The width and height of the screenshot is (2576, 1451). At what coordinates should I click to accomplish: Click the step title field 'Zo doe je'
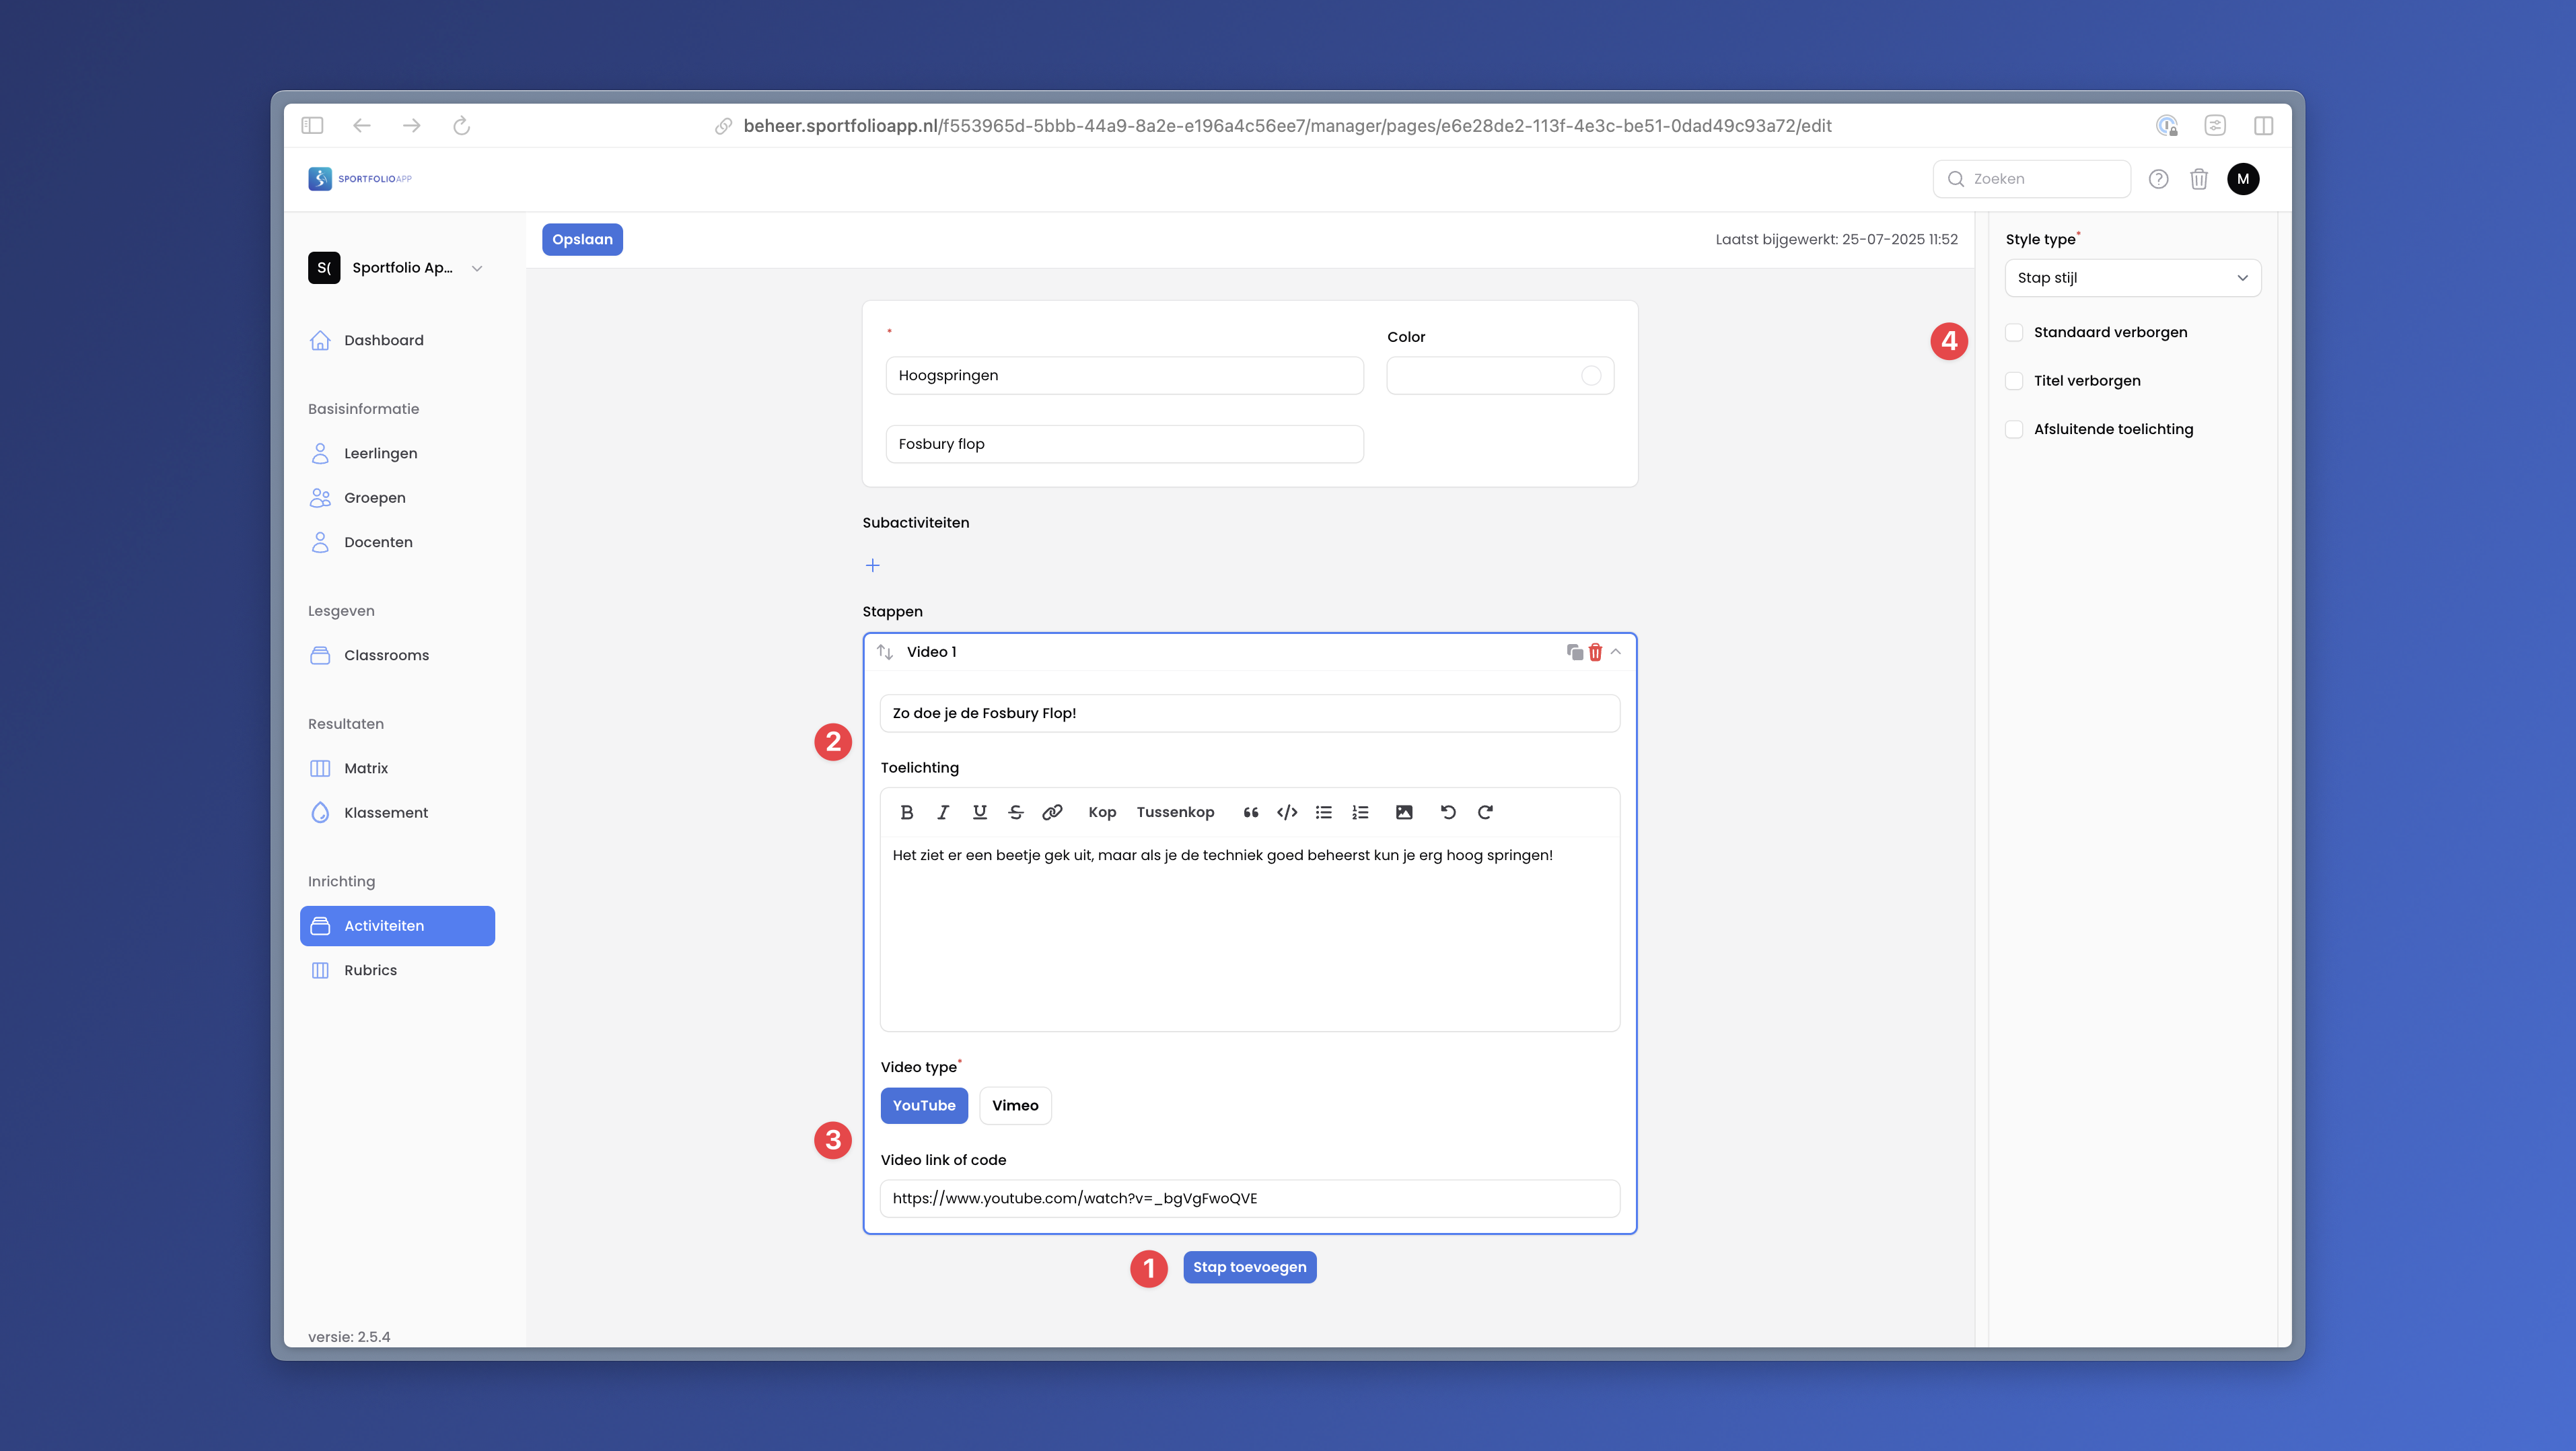pos(1249,713)
